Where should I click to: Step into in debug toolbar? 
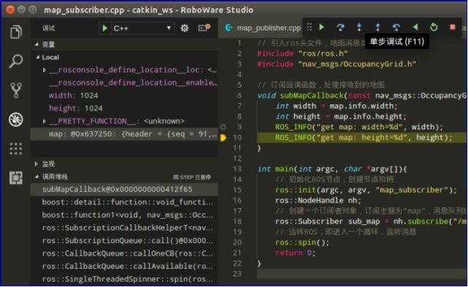(x=359, y=27)
